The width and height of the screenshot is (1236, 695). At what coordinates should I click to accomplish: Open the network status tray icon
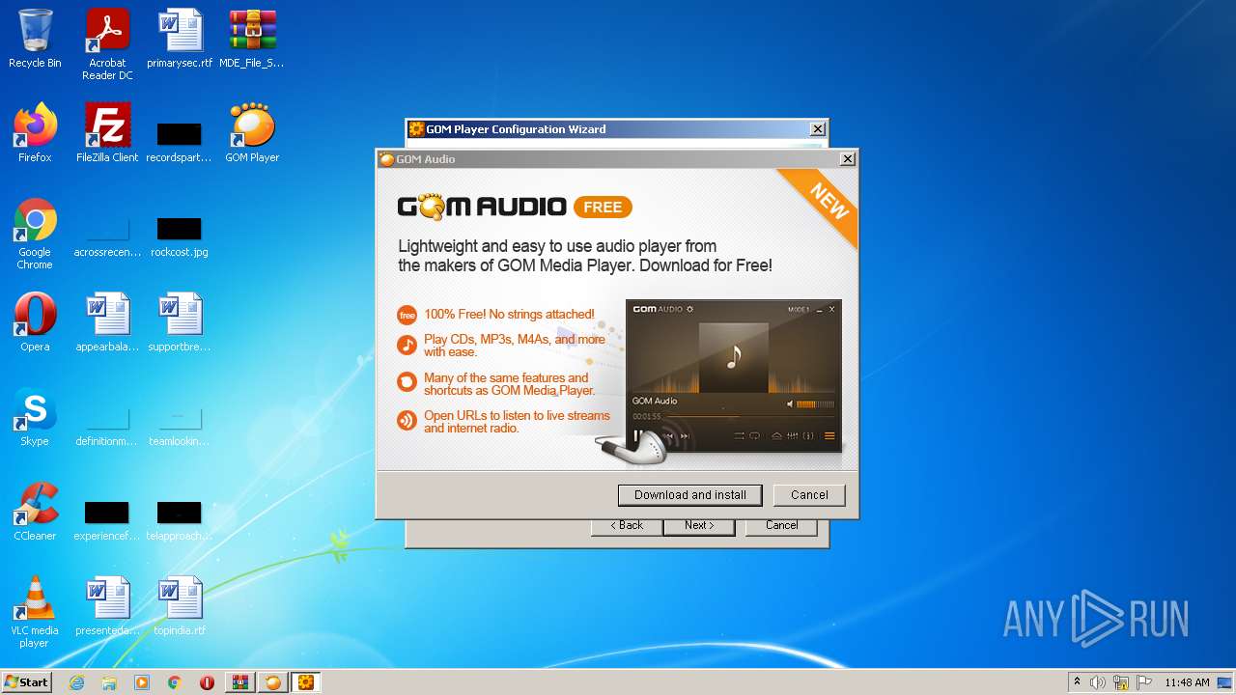click(1121, 682)
